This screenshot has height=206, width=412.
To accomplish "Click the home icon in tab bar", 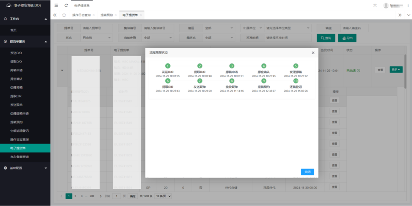I will coord(64,15).
